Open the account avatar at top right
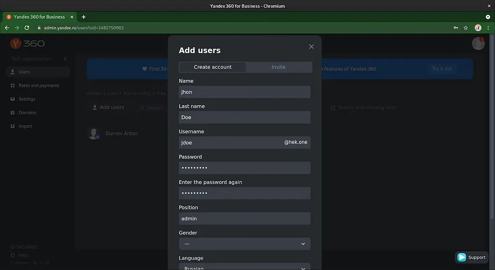Image resolution: width=495 pixels, height=270 pixels. point(478,43)
